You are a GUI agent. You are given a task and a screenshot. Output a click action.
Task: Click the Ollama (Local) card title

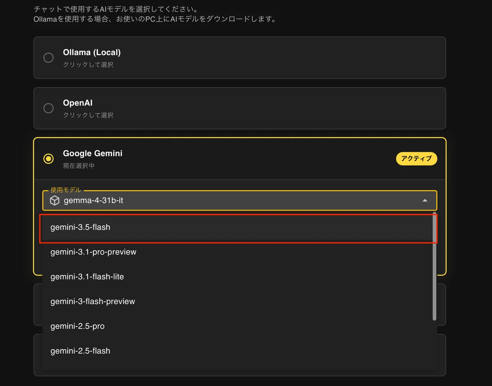(x=92, y=52)
